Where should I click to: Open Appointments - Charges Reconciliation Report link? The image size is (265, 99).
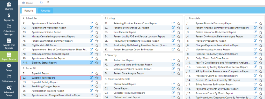pos(57,95)
